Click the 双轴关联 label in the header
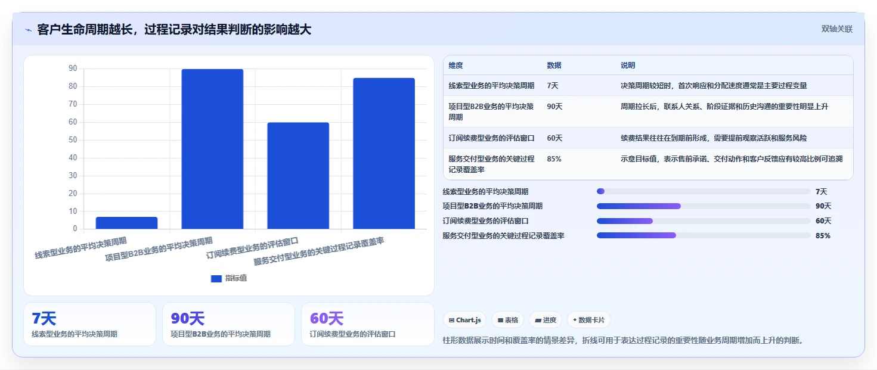The image size is (877, 370). point(837,29)
